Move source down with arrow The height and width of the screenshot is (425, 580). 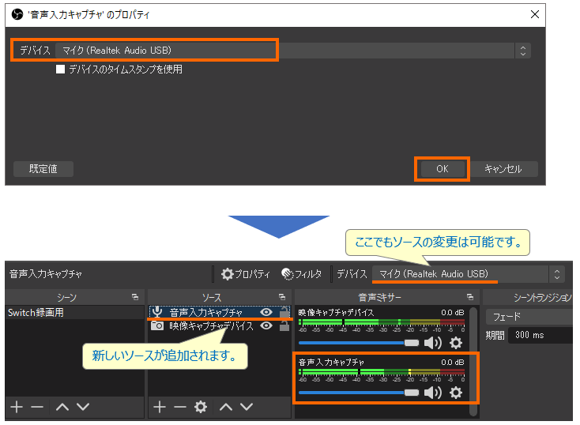point(247,407)
